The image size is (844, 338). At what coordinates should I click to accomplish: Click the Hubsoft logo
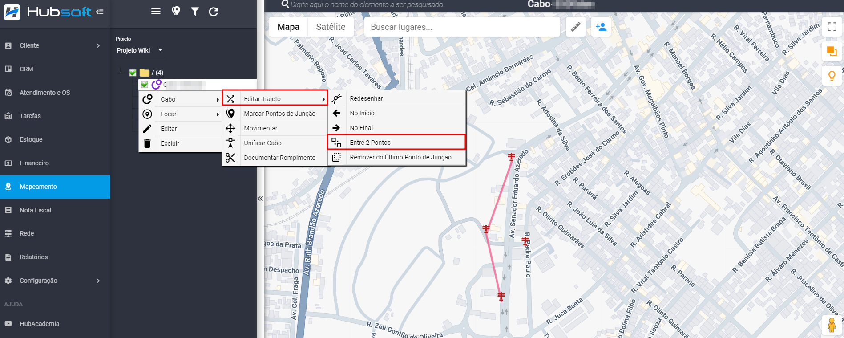coord(47,12)
